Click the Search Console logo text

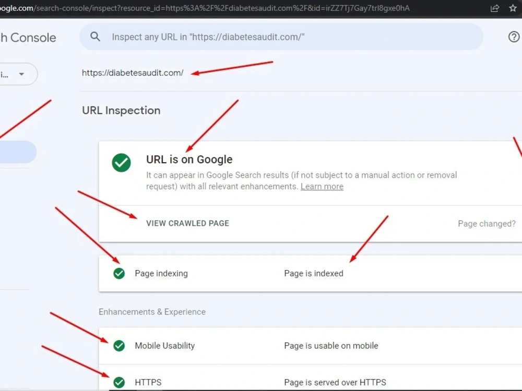tap(28, 38)
